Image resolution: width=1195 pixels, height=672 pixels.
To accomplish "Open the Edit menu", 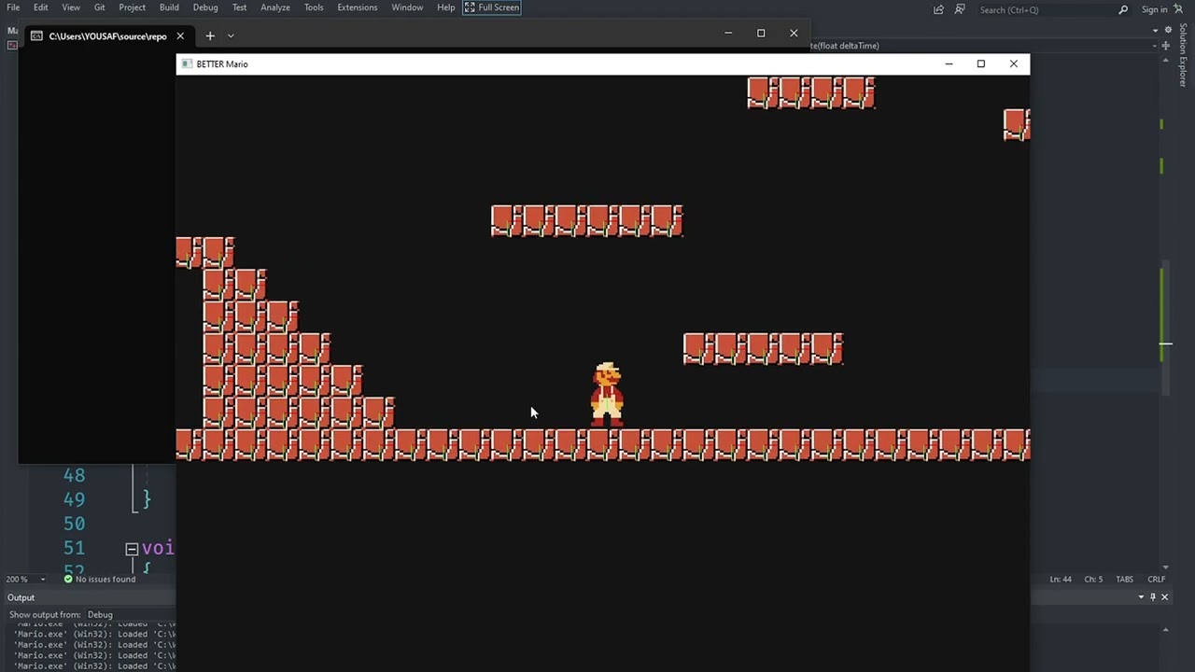I will pos(41,7).
